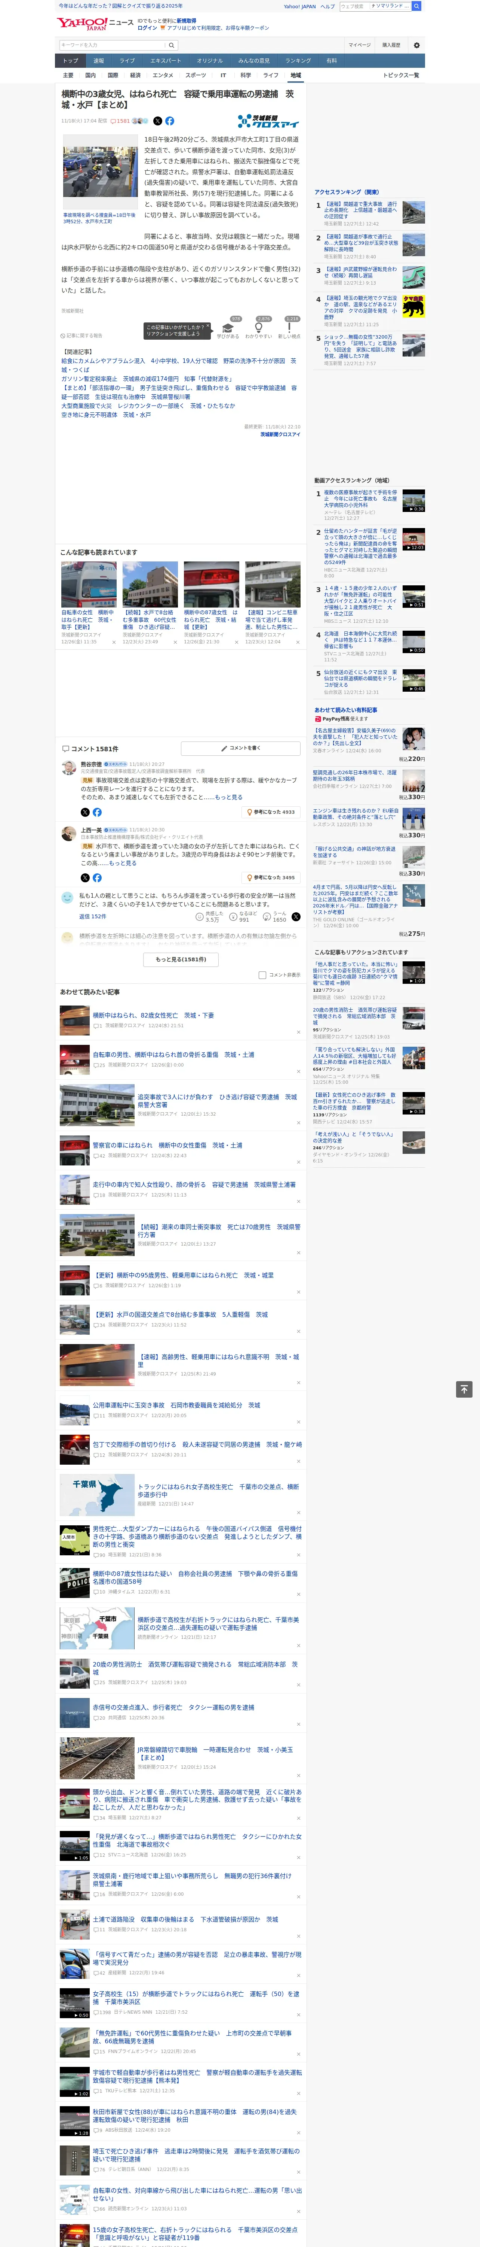The height and width of the screenshot is (2247, 480).
Task: Open 追突事故で3人にけが負わす article
Action: pyautogui.click(x=217, y=1101)
